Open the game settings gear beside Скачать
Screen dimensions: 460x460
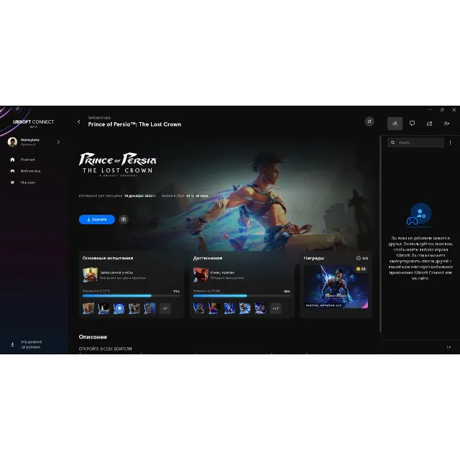point(124,219)
